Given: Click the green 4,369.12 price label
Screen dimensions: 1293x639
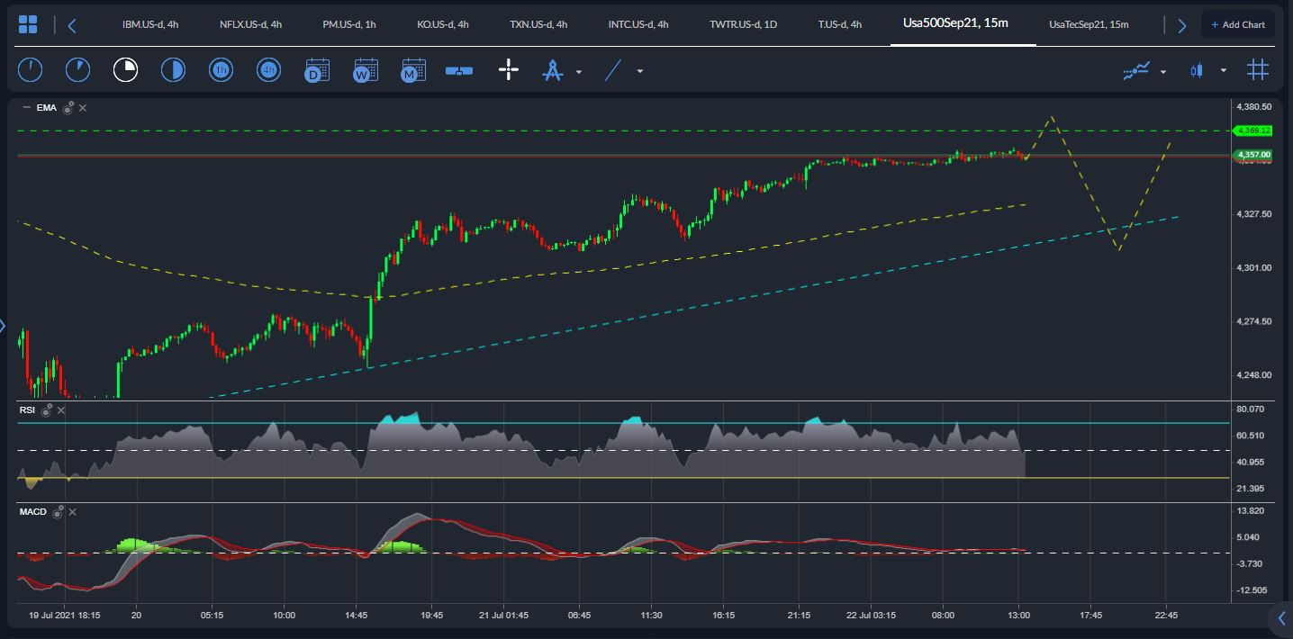Looking at the screenshot, I should 1253,130.
